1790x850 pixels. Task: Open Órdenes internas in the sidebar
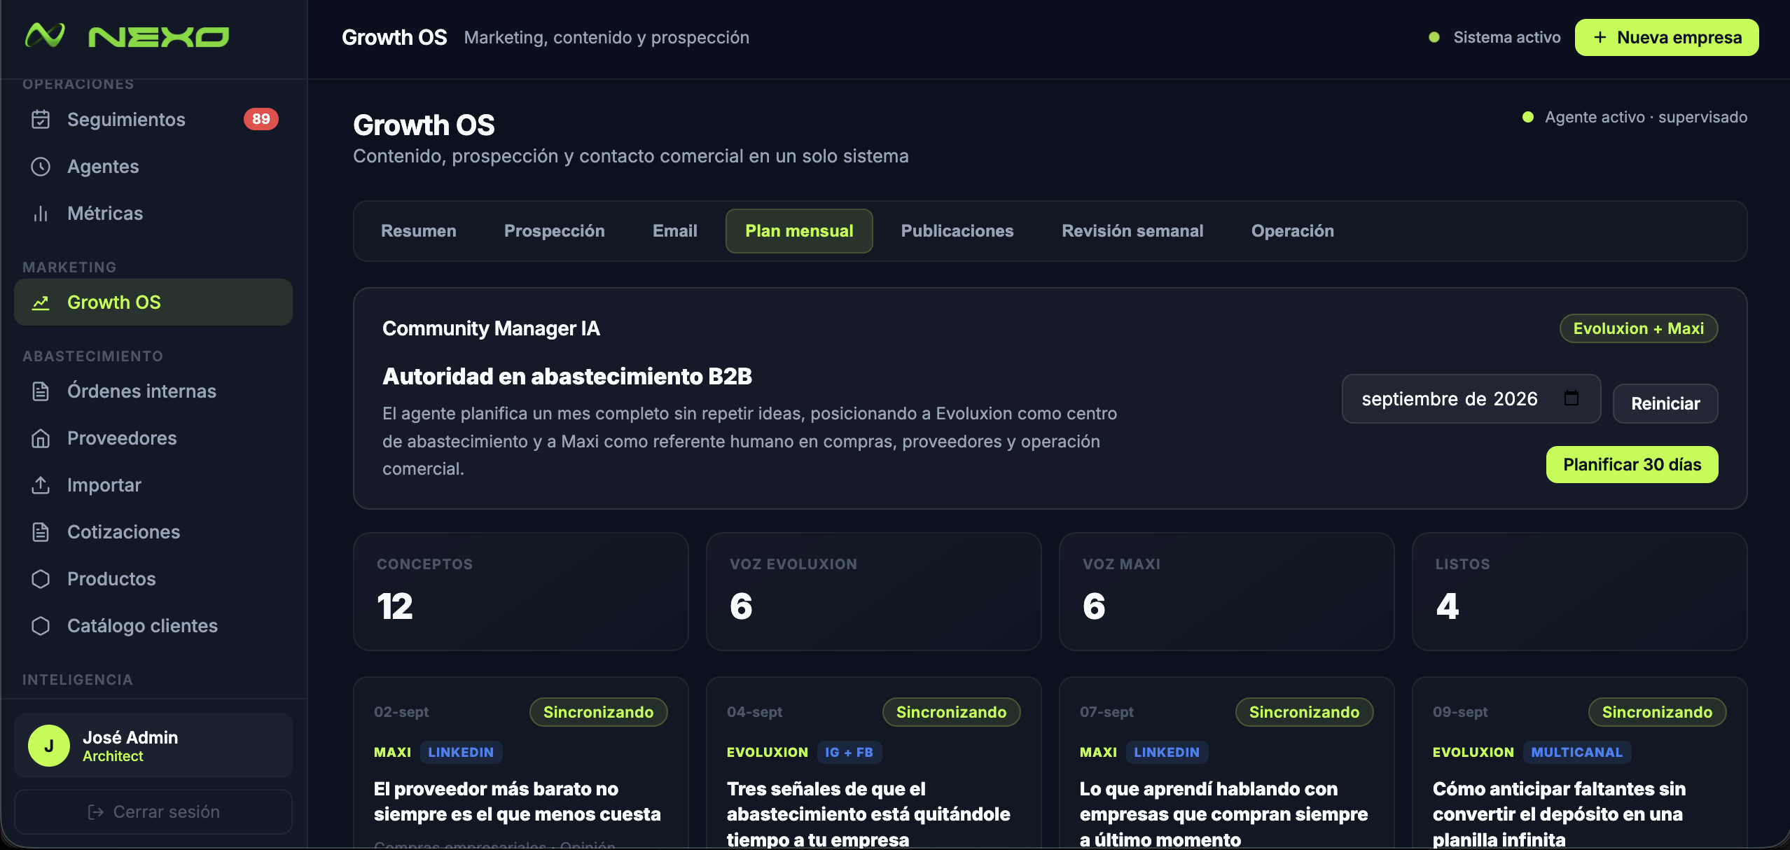(x=153, y=391)
